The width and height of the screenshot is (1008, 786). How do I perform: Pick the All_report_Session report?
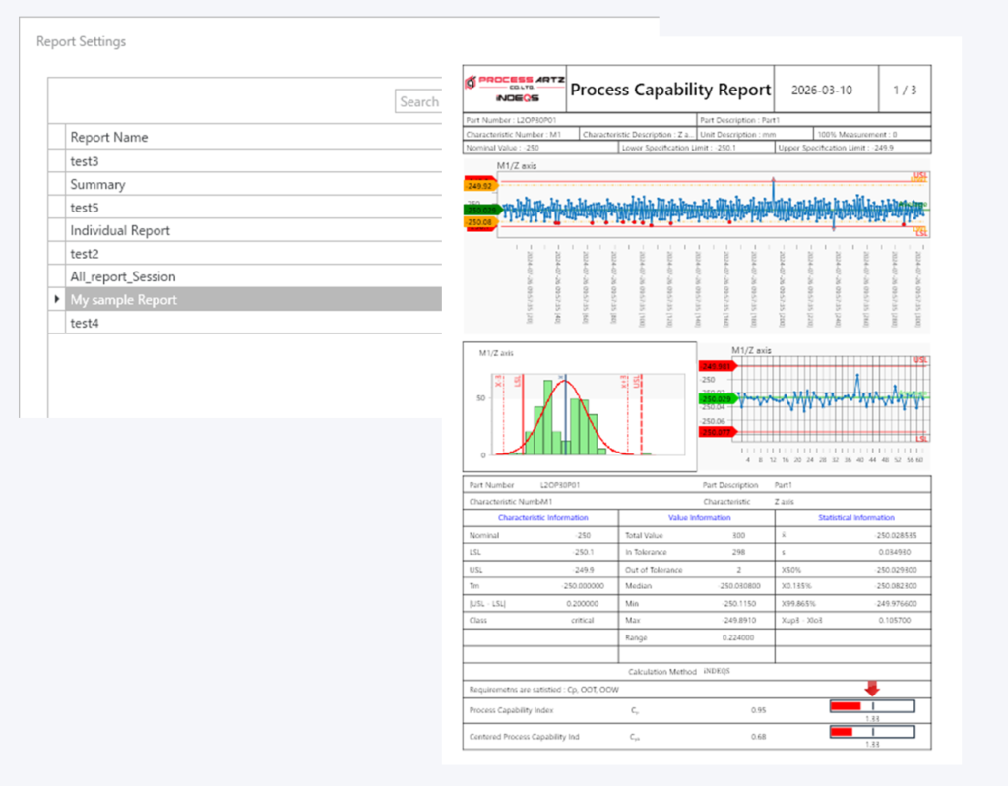click(122, 277)
